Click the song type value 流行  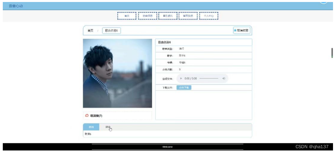click(x=181, y=49)
